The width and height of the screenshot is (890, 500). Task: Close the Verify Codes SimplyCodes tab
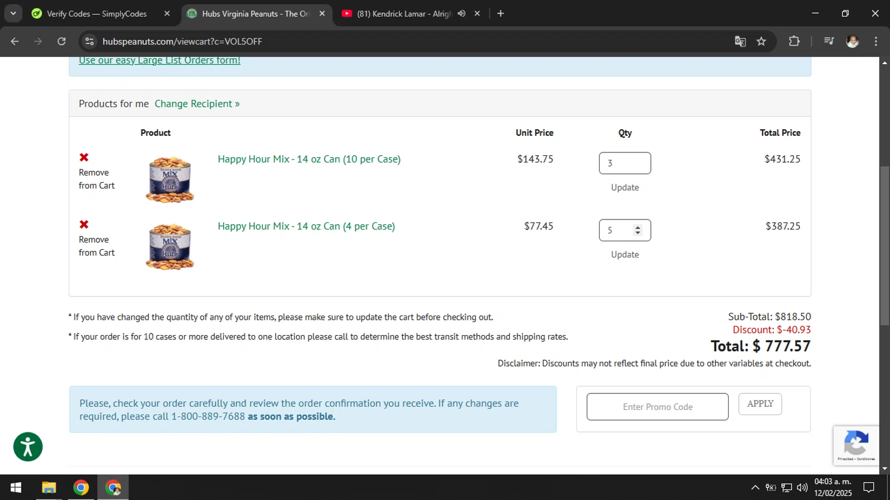[167, 13]
